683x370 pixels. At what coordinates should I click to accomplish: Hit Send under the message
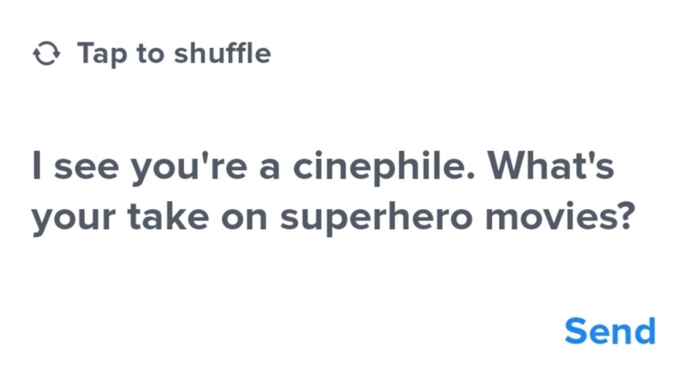click(x=610, y=331)
